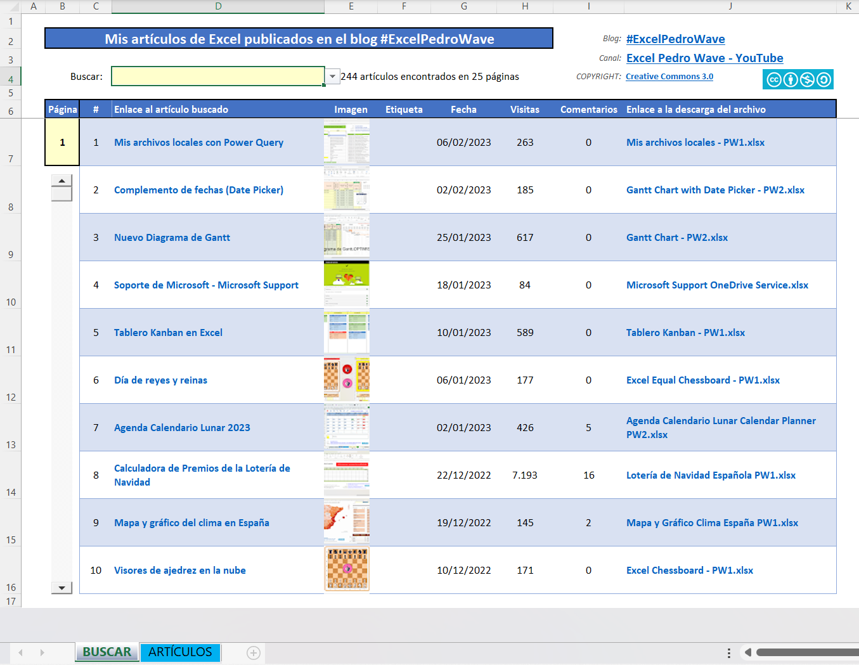Click the Visitas column header
The height and width of the screenshot is (665, 859).
pyautogui.click(x=525, y=110)
